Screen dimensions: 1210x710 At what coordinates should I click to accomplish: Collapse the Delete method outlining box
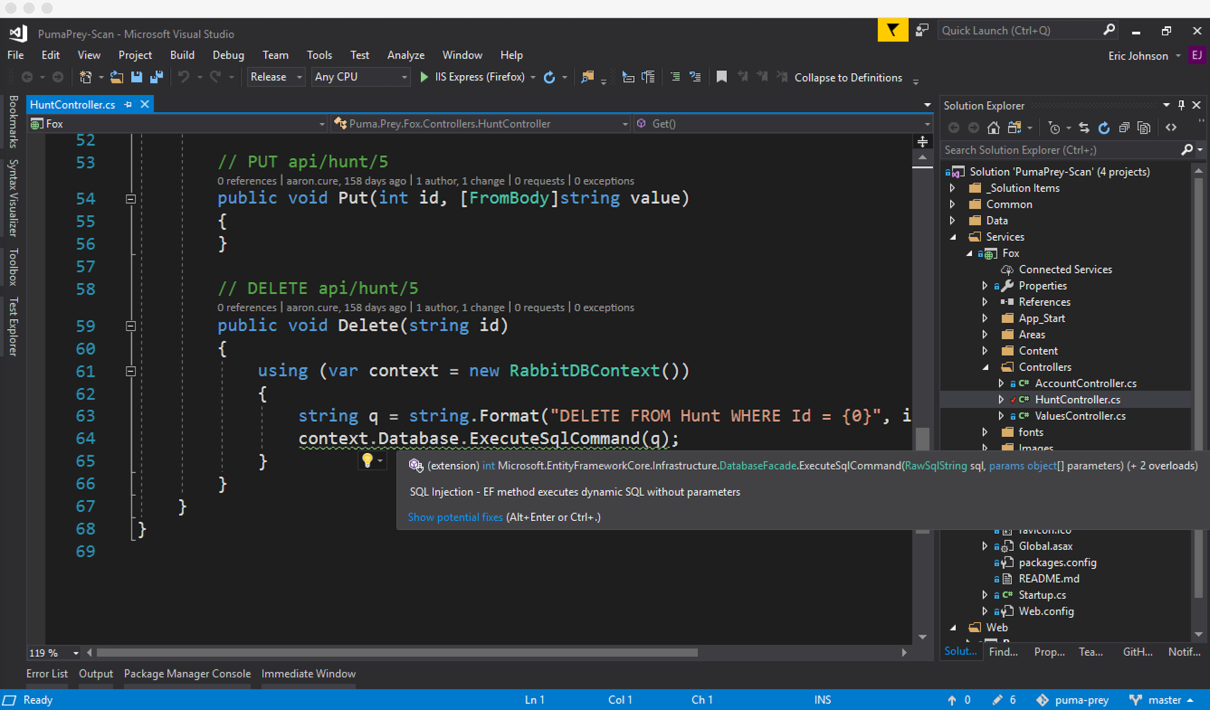[x=131, y=326]
